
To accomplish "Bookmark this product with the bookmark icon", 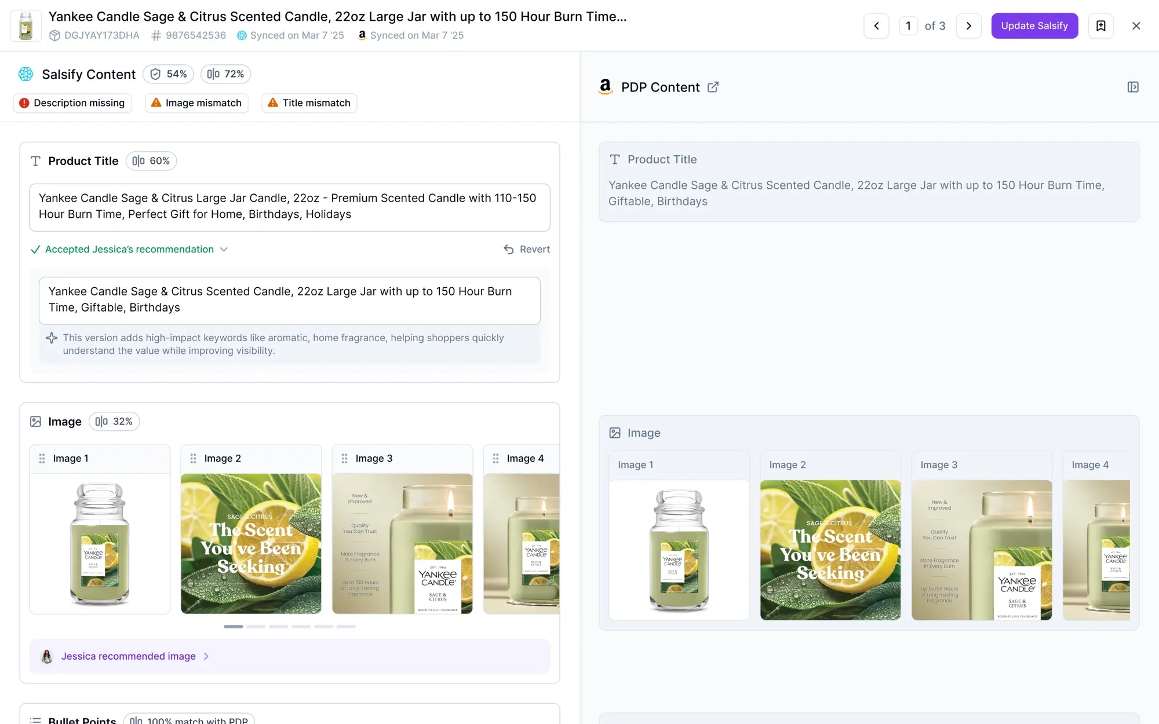I will tap(1100, 26).
